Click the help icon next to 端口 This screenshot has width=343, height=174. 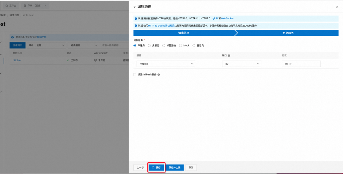[x=229, y=56]
